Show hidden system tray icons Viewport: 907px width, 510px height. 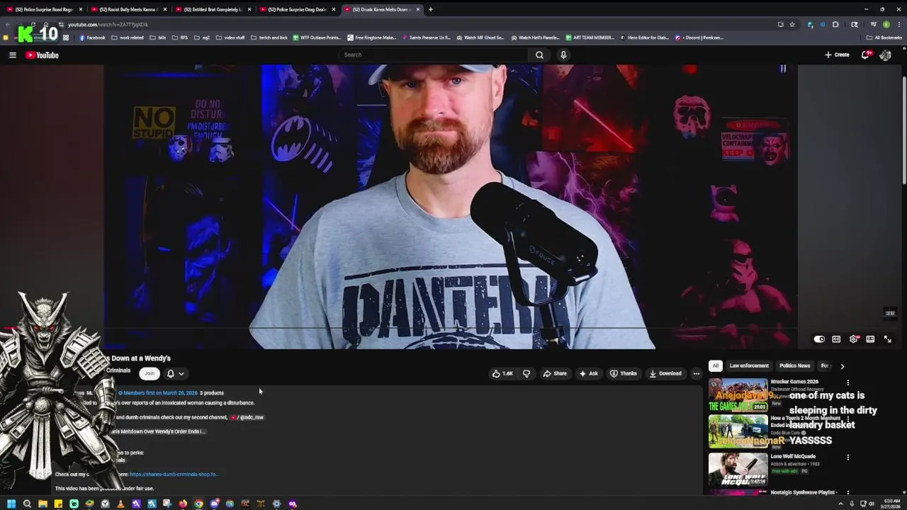point(842,504)
